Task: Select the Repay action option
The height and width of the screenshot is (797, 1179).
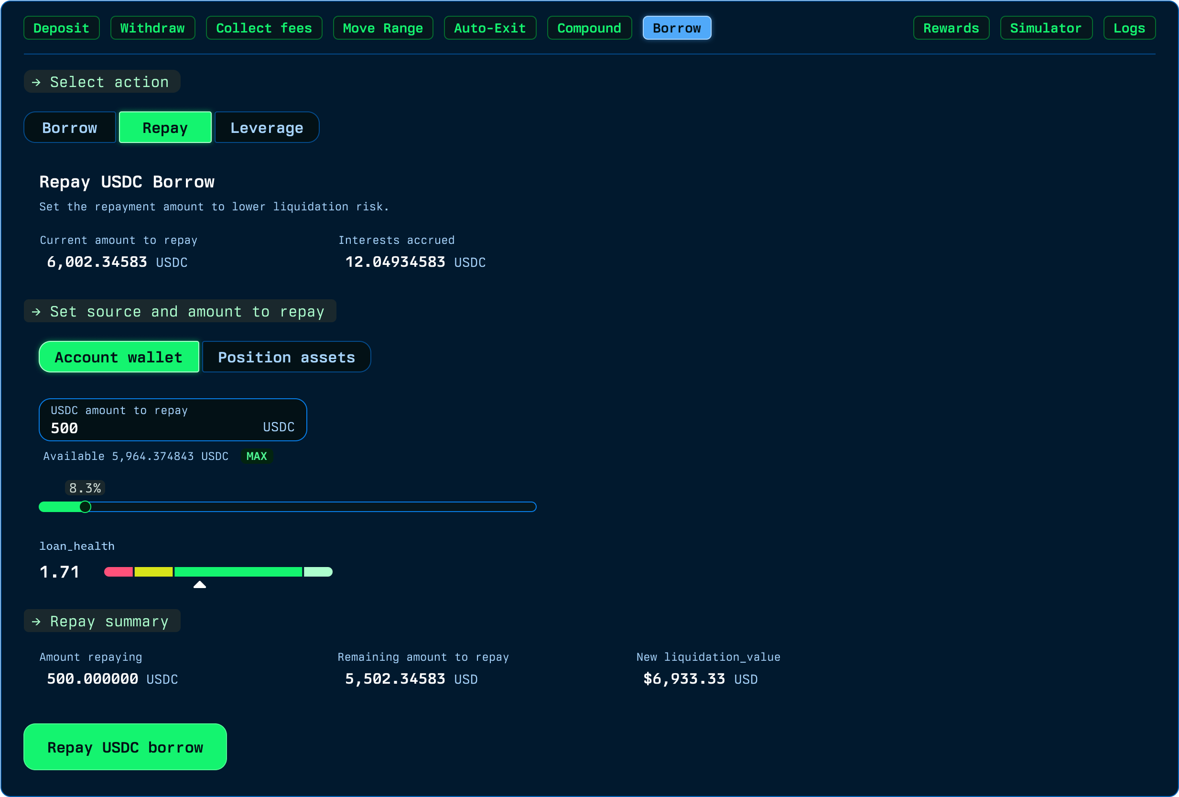Action: pyautogui.click(x=165, y=128)
